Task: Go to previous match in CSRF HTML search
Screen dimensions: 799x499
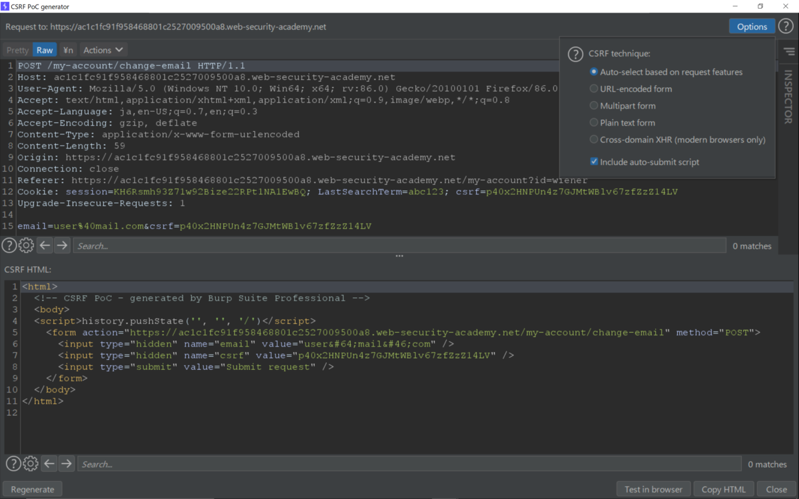Action: pos(49,464)
